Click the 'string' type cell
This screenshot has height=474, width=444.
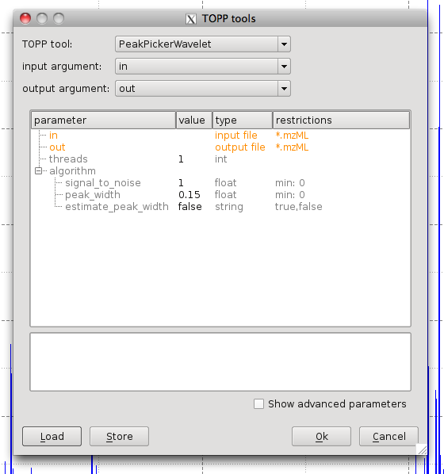point(229,207)
